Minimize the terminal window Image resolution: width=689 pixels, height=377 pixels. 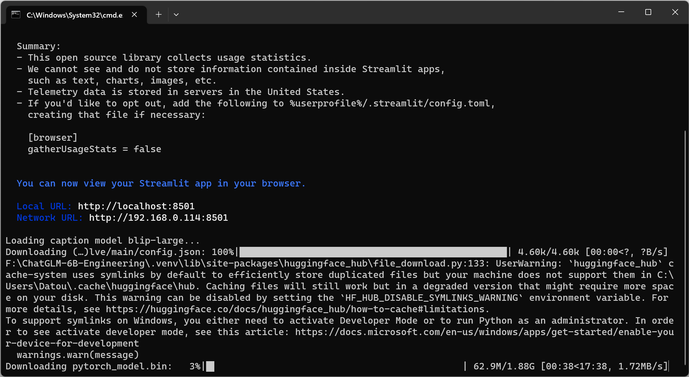pyautogui.click(x=622, y=12)
